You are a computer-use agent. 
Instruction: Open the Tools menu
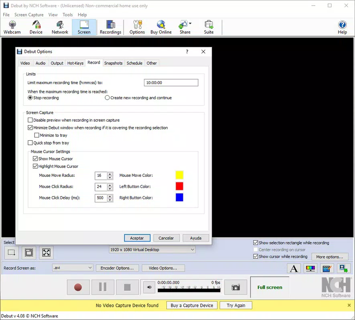68,15
